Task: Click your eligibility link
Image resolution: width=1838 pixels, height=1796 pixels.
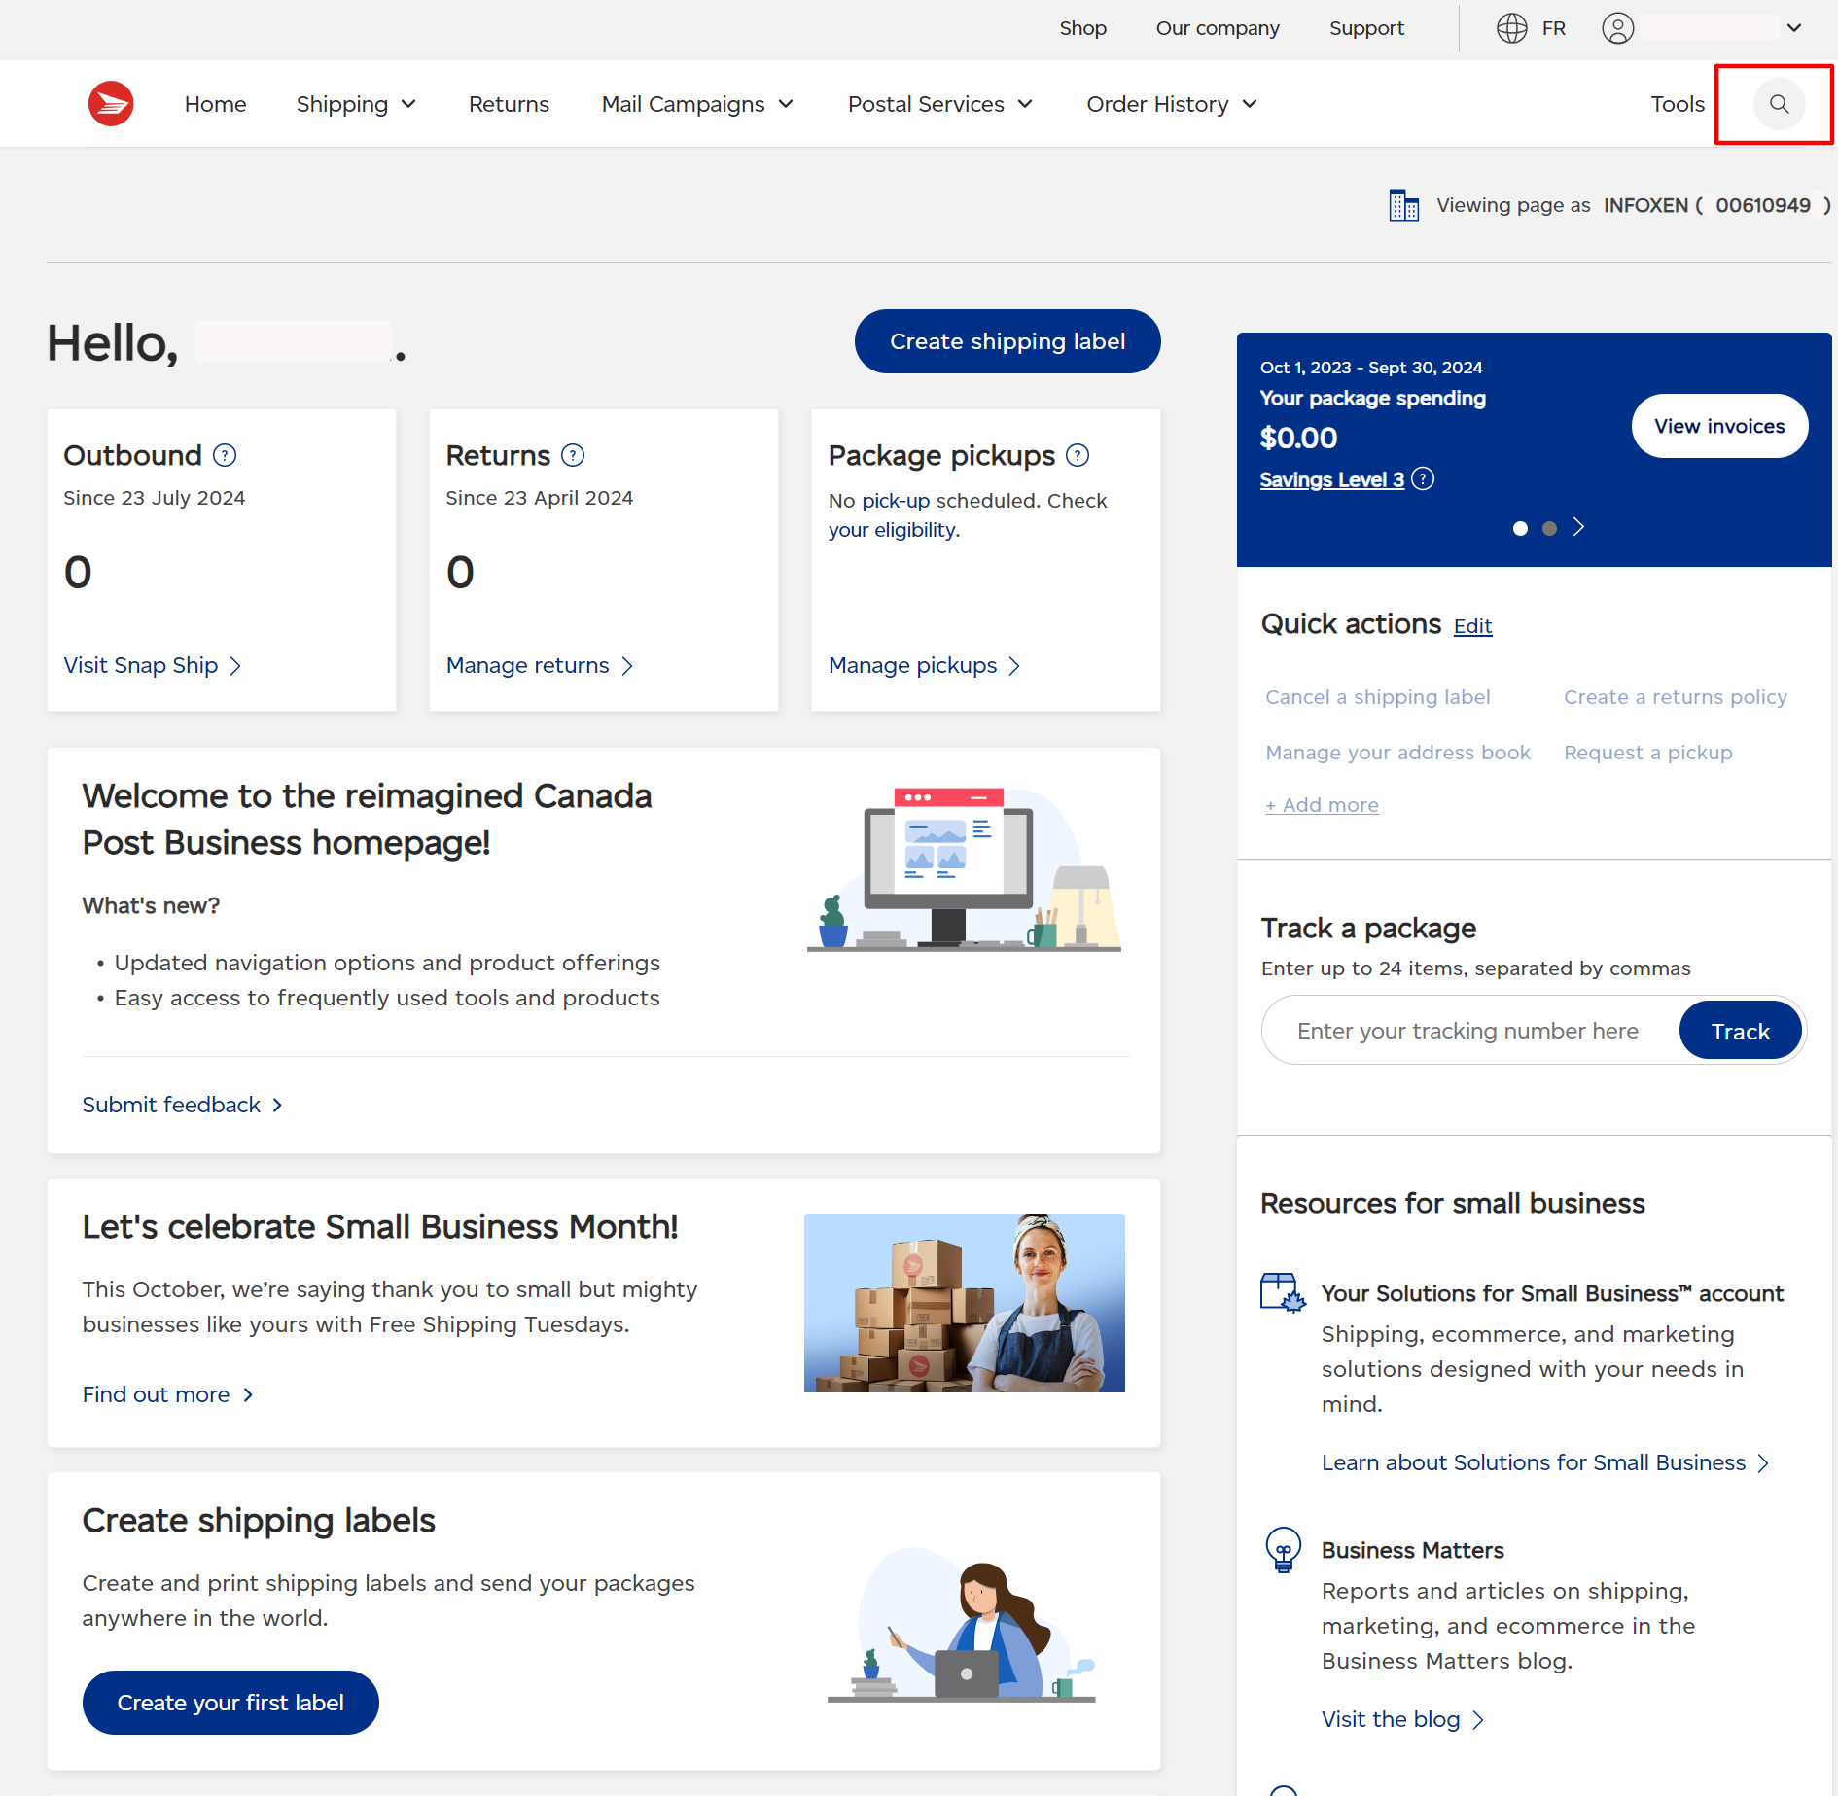Action: tap(892, 530)
